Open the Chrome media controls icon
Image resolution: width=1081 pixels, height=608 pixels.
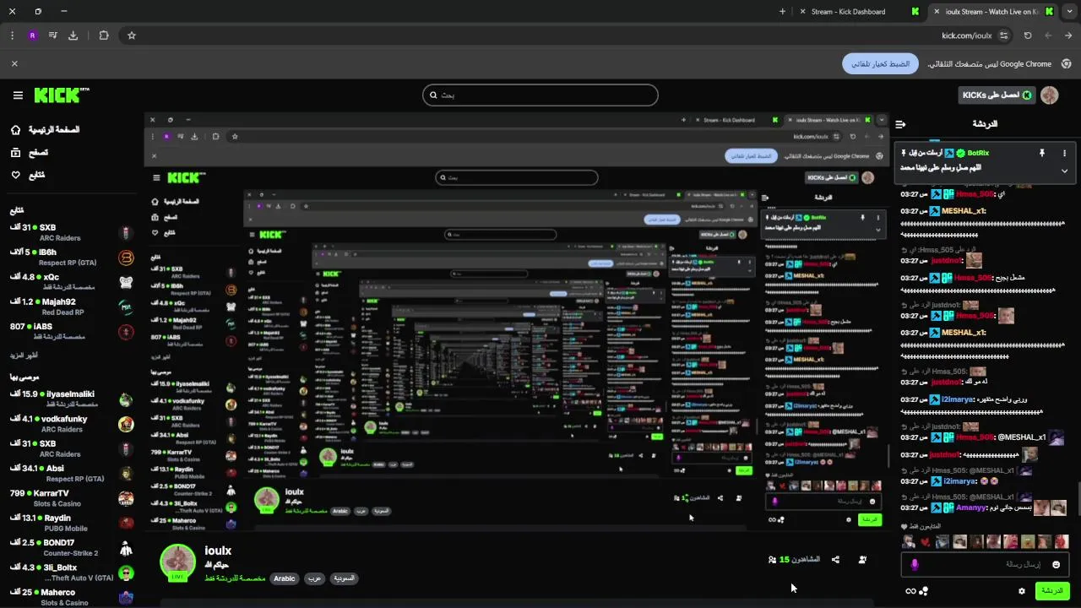click(x=52, y=35)
